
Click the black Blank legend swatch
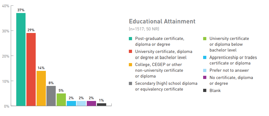(x=205, y=91)
